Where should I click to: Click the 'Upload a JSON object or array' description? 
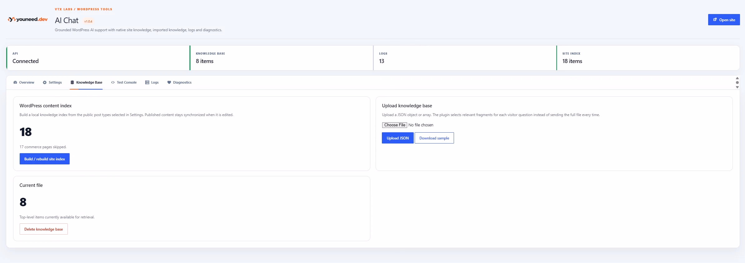coord(491,114)
